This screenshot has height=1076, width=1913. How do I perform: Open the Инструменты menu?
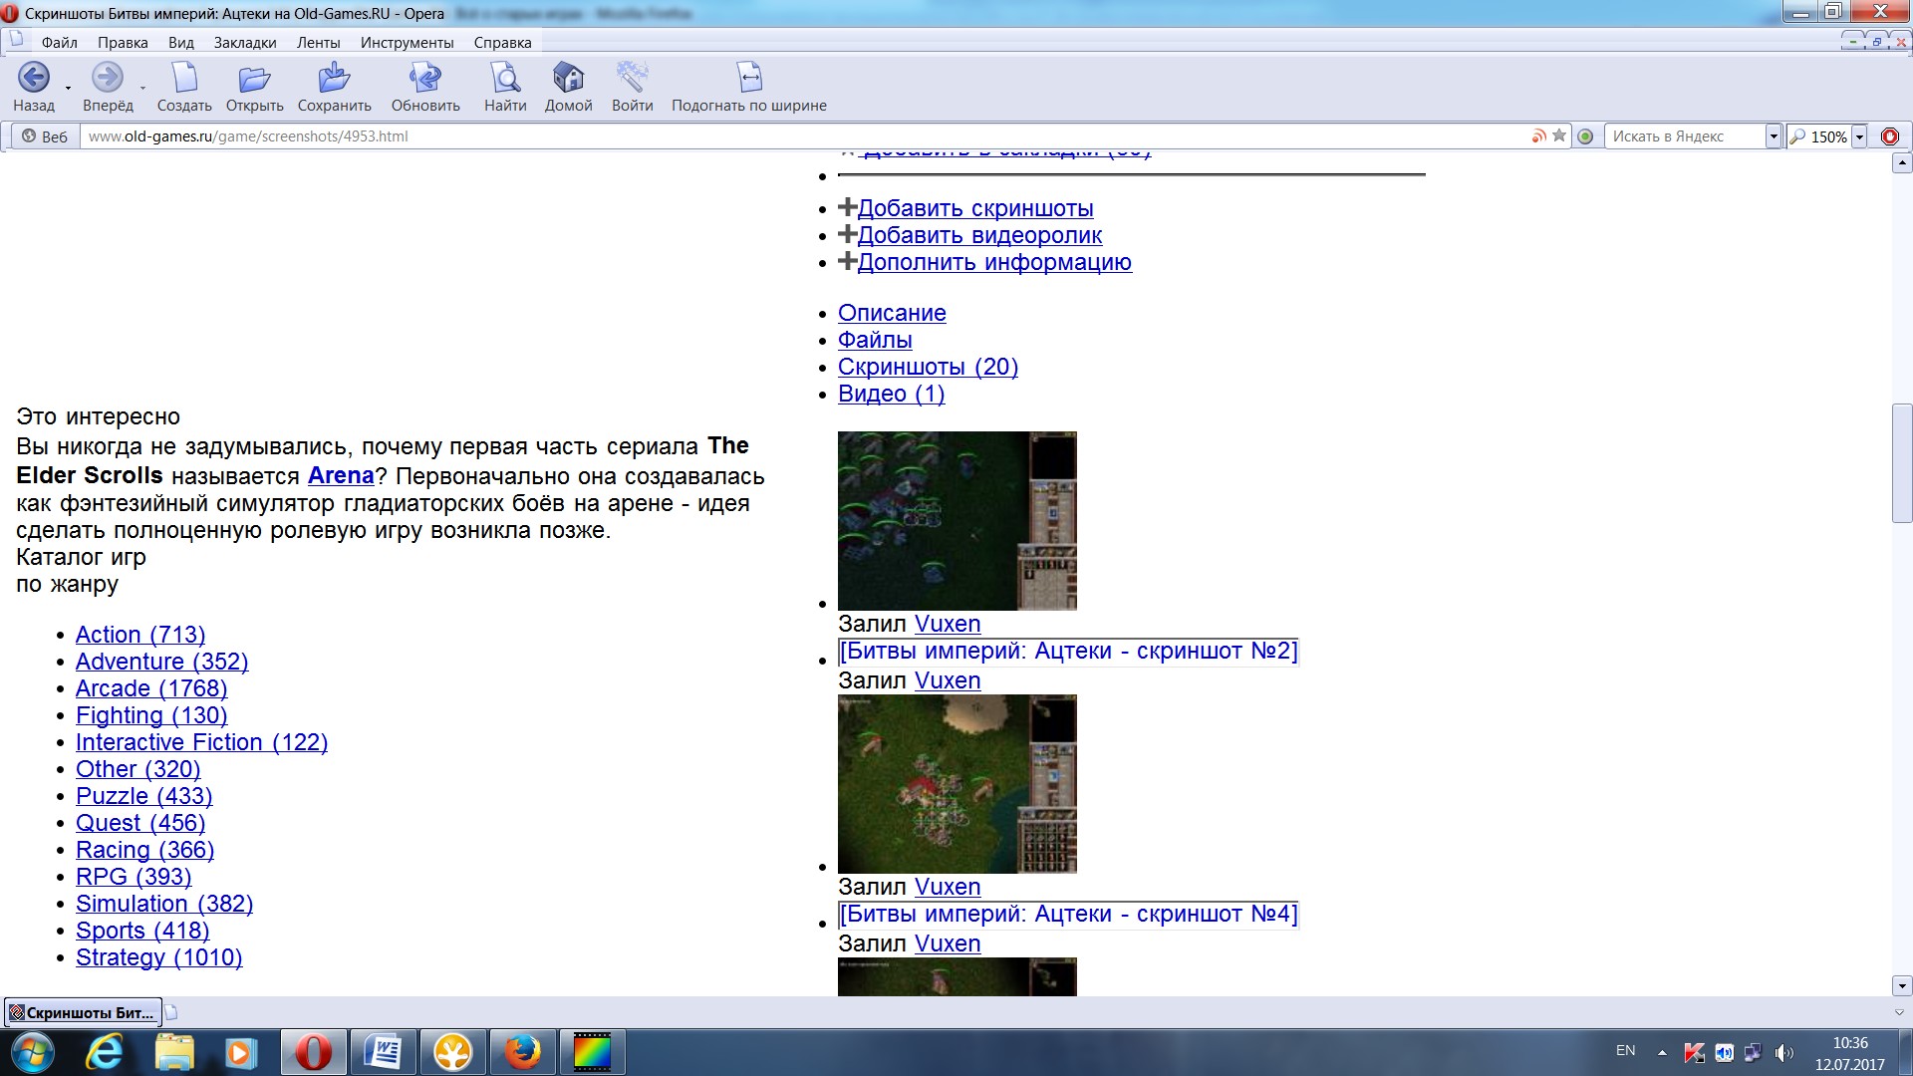407,43
